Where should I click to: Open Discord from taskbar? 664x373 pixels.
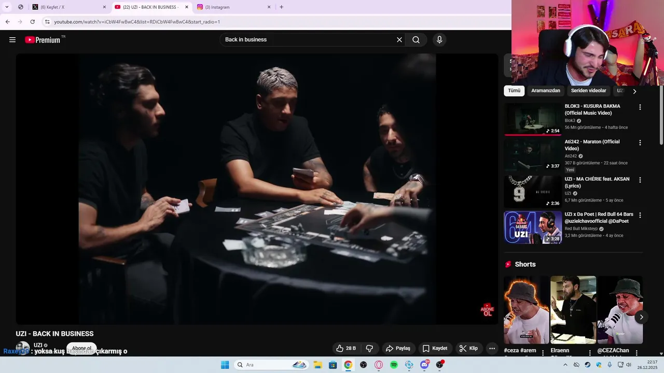424,365
